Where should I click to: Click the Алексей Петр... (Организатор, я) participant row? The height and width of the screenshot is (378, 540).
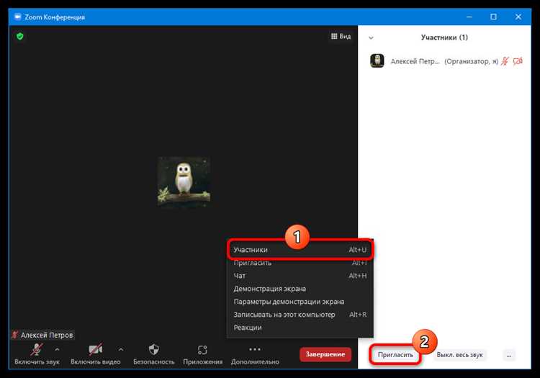(x=445, y=61)
